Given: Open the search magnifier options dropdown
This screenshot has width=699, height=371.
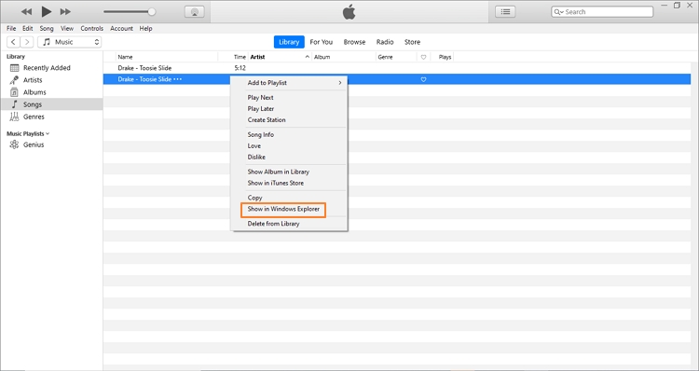Looking at the screenshot, I should coord(558,12).
